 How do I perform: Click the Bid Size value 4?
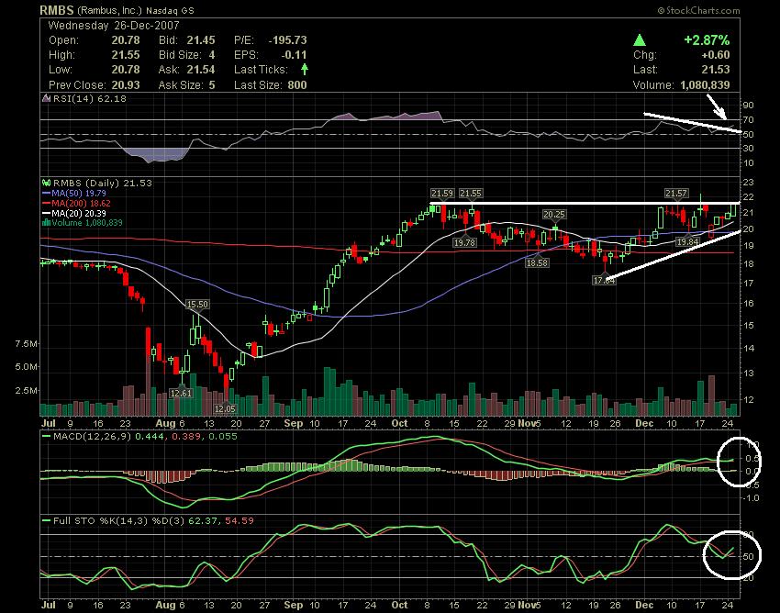[212, 55]
